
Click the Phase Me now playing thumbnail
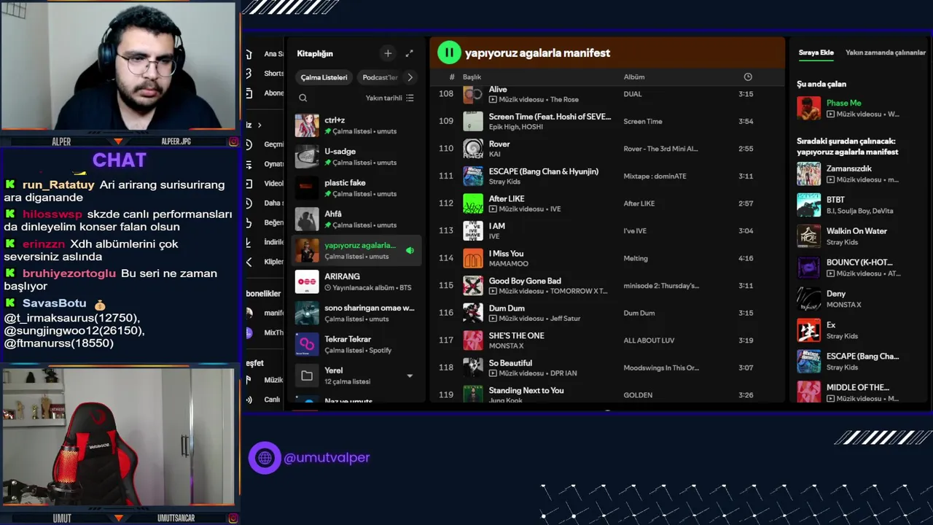(x=808, y=109)
